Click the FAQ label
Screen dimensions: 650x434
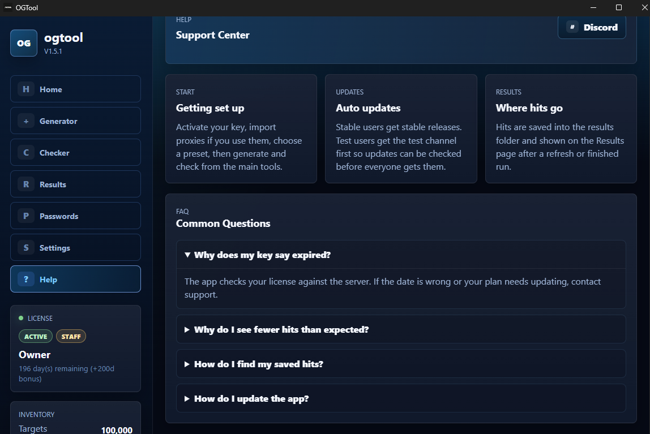tap(182, 211)
